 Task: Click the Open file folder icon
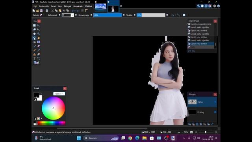coord(37,11)
